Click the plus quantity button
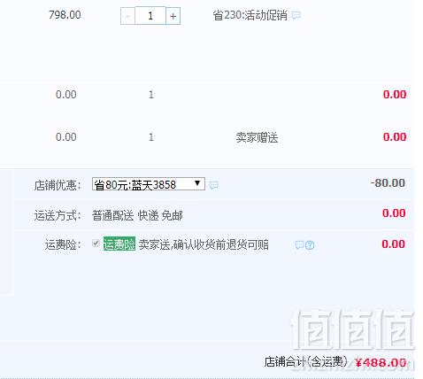Screen dimensions: 423x379 pyautogui.click(x=173, y=16)
